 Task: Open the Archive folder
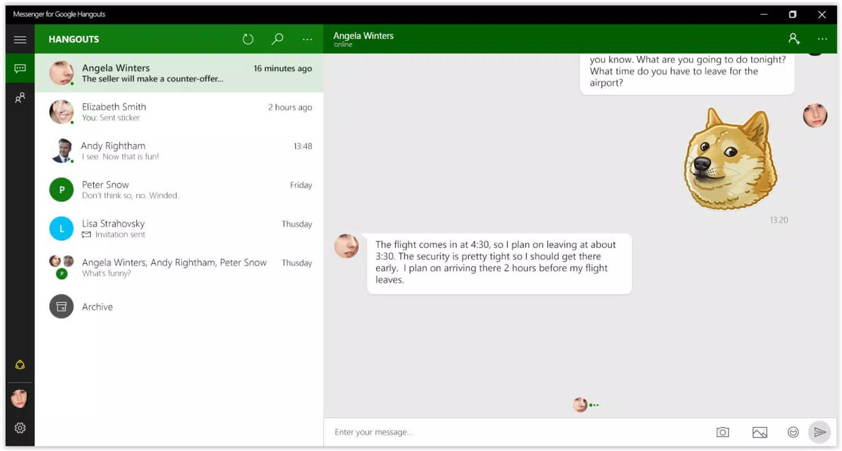[x=179, y=307]
